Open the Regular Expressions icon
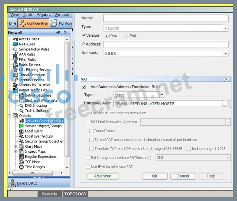Viewport: 237px width, 201px height. [21, 157]
